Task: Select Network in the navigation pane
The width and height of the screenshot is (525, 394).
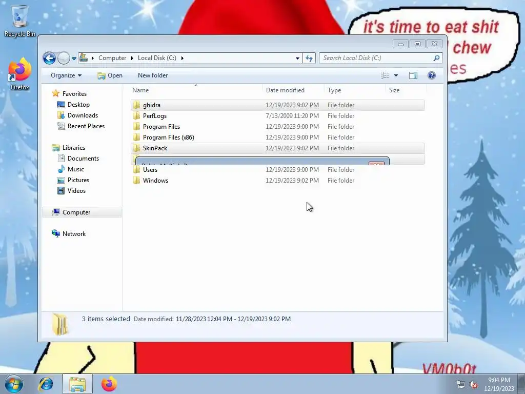Action: point(74,234)
